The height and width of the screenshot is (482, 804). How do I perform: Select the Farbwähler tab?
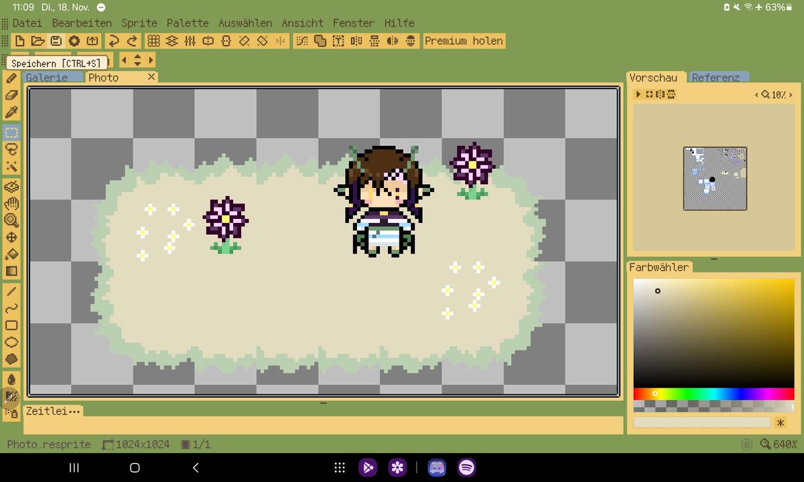pos(659,267)
